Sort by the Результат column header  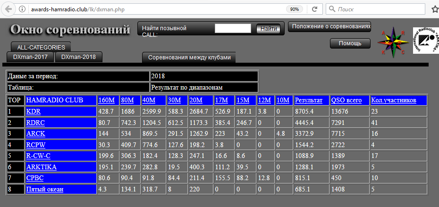308,100
